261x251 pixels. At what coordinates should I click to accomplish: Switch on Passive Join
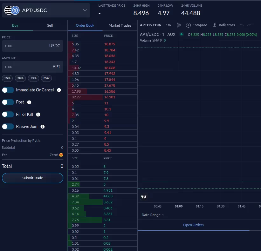point(8,126)
